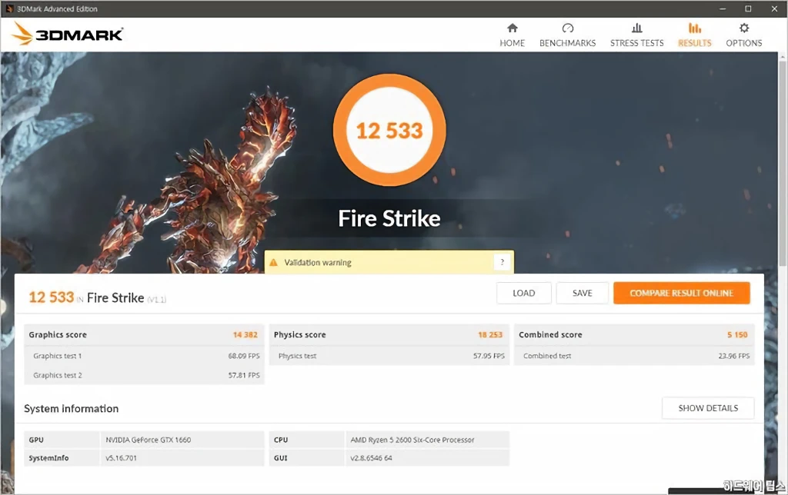Select the Graphics test 2 row label
The height and width of the screenshot is (495, 788).
click(57, 376)
